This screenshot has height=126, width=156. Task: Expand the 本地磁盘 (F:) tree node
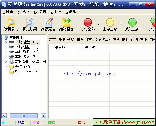coord(6,57)
